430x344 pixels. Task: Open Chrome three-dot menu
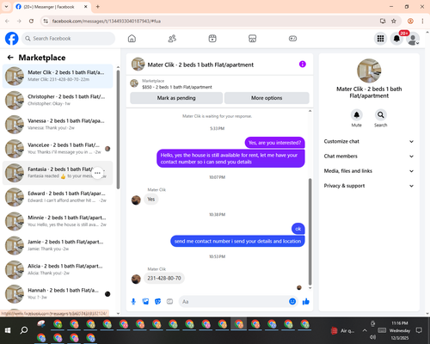tap(422, 21)
